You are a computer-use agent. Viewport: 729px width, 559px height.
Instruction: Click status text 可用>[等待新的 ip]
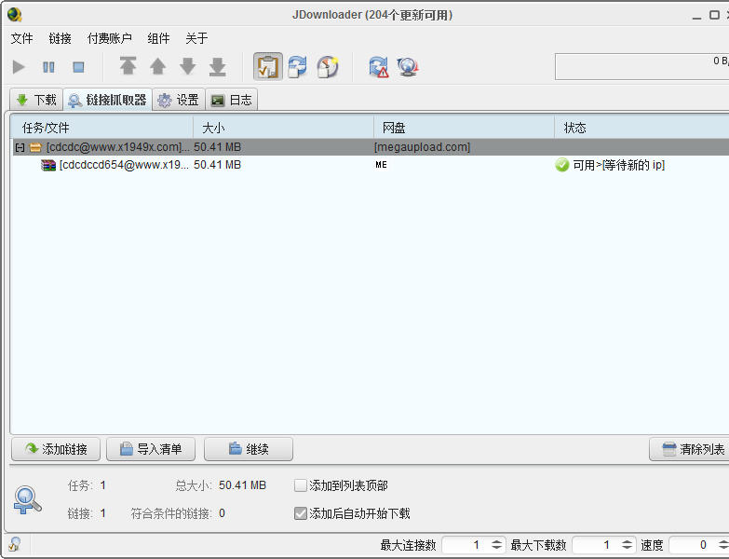pos(619,165)
